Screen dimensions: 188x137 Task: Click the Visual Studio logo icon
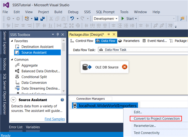[x=6, y=5]
